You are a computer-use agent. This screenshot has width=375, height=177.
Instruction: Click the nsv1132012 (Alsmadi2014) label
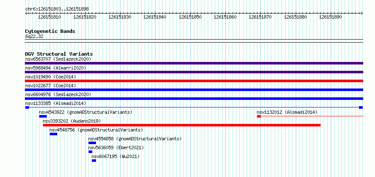(x=287, y=112)
